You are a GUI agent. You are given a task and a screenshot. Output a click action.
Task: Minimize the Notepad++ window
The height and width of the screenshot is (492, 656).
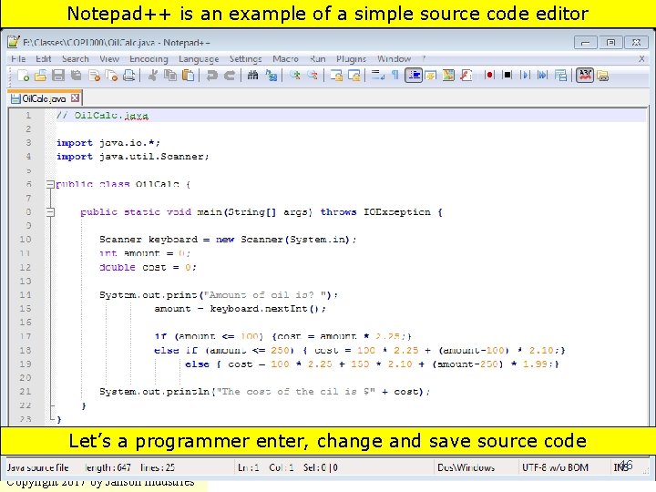point(585,42)
